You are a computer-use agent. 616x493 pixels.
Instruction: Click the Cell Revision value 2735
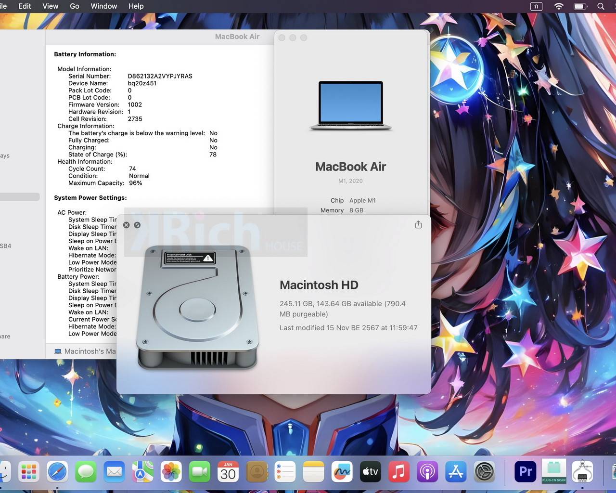coord(135,119)
